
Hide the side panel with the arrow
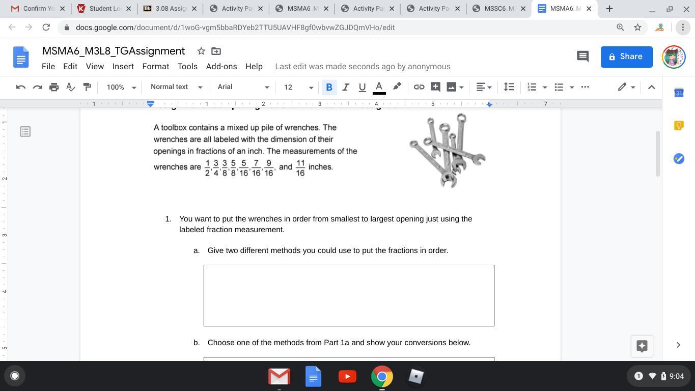coord(678,345)
